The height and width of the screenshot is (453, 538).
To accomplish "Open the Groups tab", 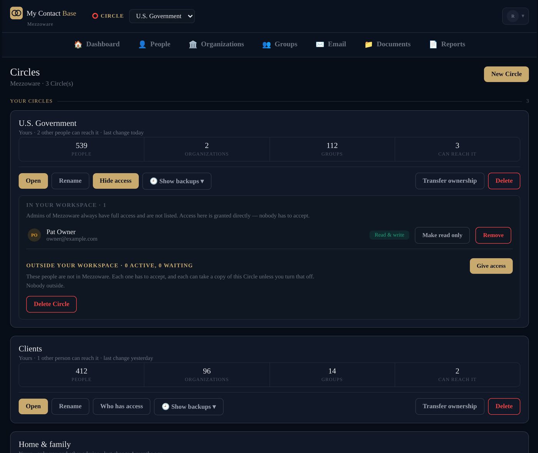I will point(280,44).
